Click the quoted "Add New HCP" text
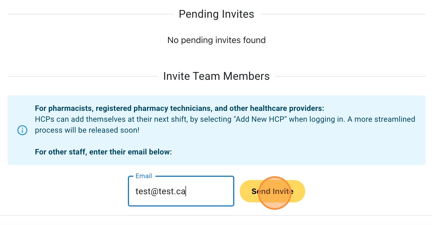Screen dimensions: 432x225 [x=260, y=119]
